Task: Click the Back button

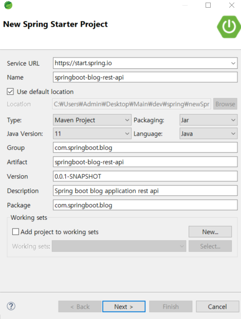Action: coord(80,306)
